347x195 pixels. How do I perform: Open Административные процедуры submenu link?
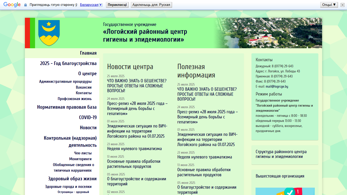(65, 82)
